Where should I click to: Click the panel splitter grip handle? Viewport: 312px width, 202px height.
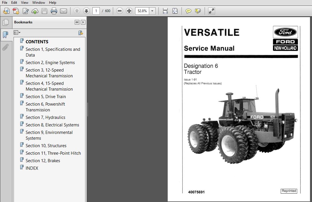[x=87, y=109]
